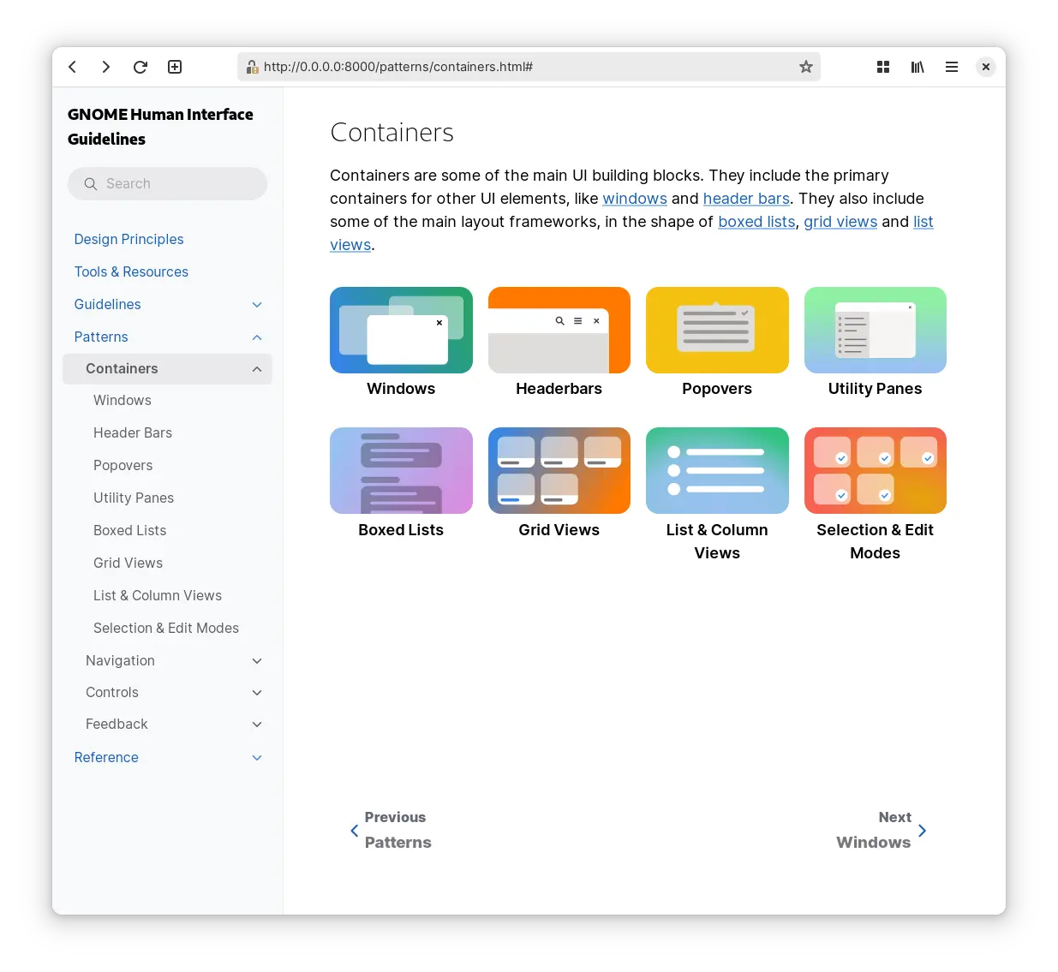Click the sidebar Search field

(x=168, y=183)
